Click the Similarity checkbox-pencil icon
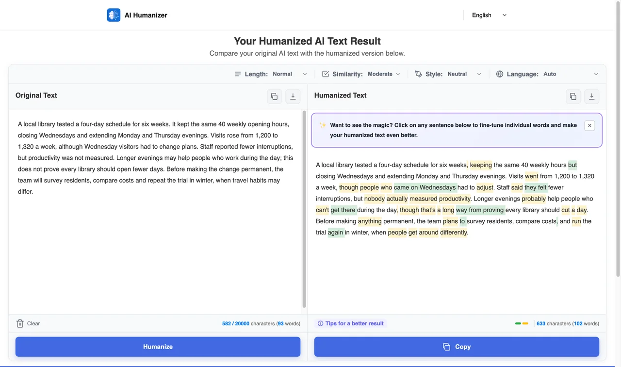Viewport: 621px width, 367px height. coord(326,74)
